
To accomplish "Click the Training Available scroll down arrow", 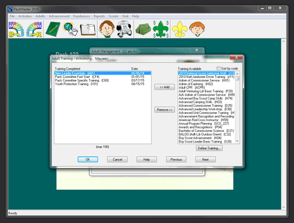I will [237, 141].
